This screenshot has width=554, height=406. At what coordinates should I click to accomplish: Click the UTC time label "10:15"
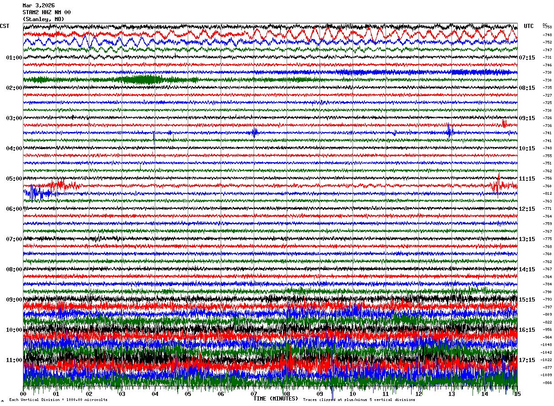[527, 148]
